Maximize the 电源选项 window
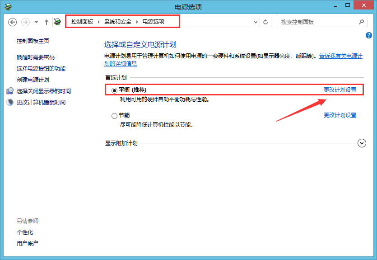The height and width of the screenshot is (260, 377). click(348, 5)
